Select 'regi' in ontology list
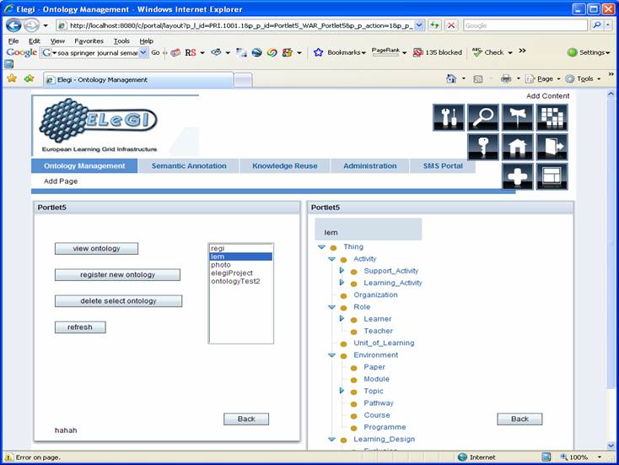The image size is (619, 465). pyautogui.click(x=241, y=248)
